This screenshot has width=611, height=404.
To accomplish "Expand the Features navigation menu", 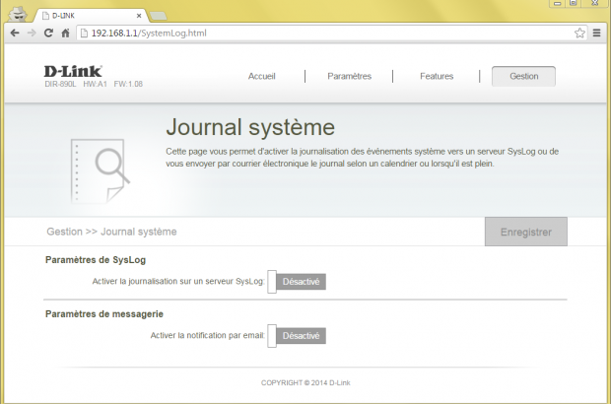I will click(437, 76).
